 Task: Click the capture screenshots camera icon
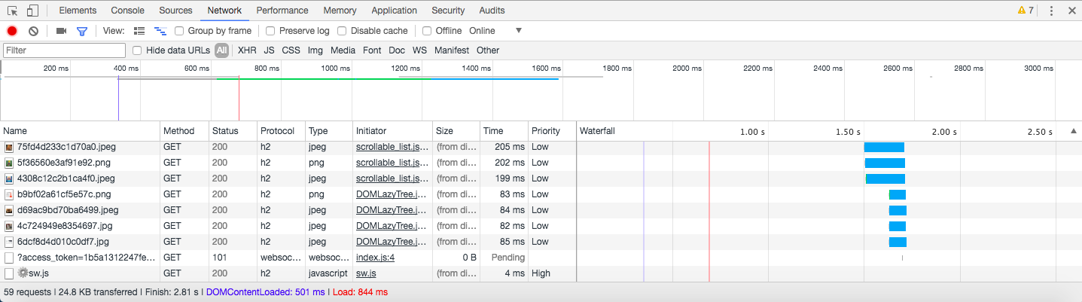click(62, 31)
